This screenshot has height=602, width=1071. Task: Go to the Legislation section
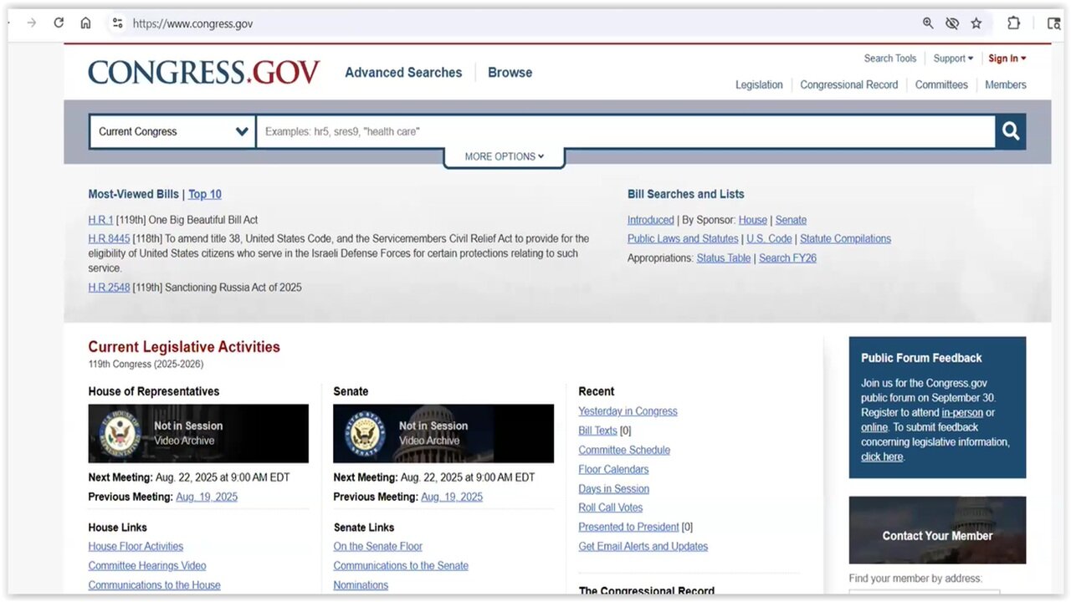pos(759,84)
